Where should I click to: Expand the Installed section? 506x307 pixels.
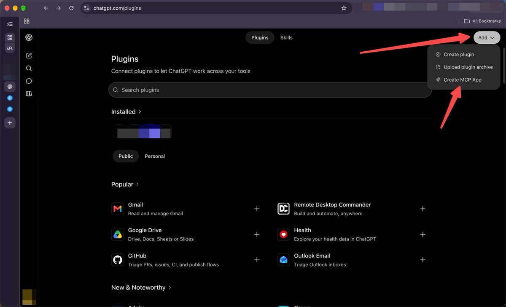(126, 112)
